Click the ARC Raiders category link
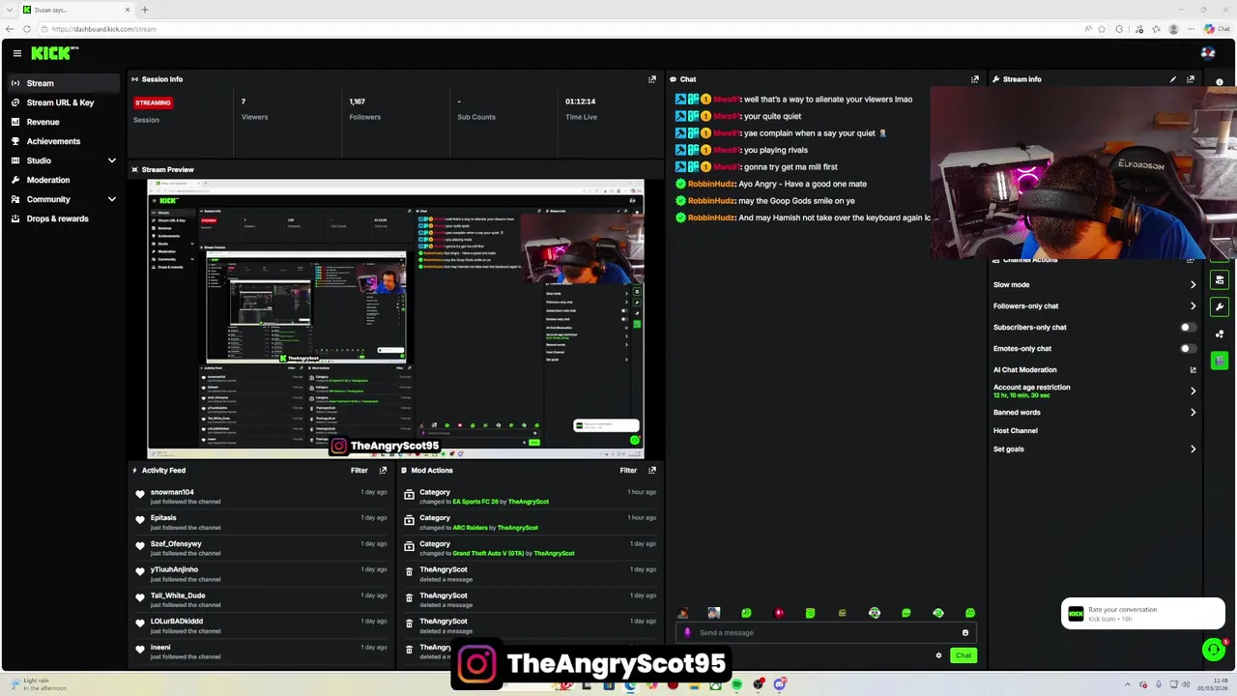 tap(470, 528)
